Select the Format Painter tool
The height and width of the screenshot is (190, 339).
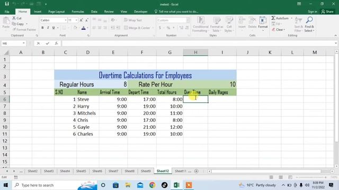pos(24,30)
